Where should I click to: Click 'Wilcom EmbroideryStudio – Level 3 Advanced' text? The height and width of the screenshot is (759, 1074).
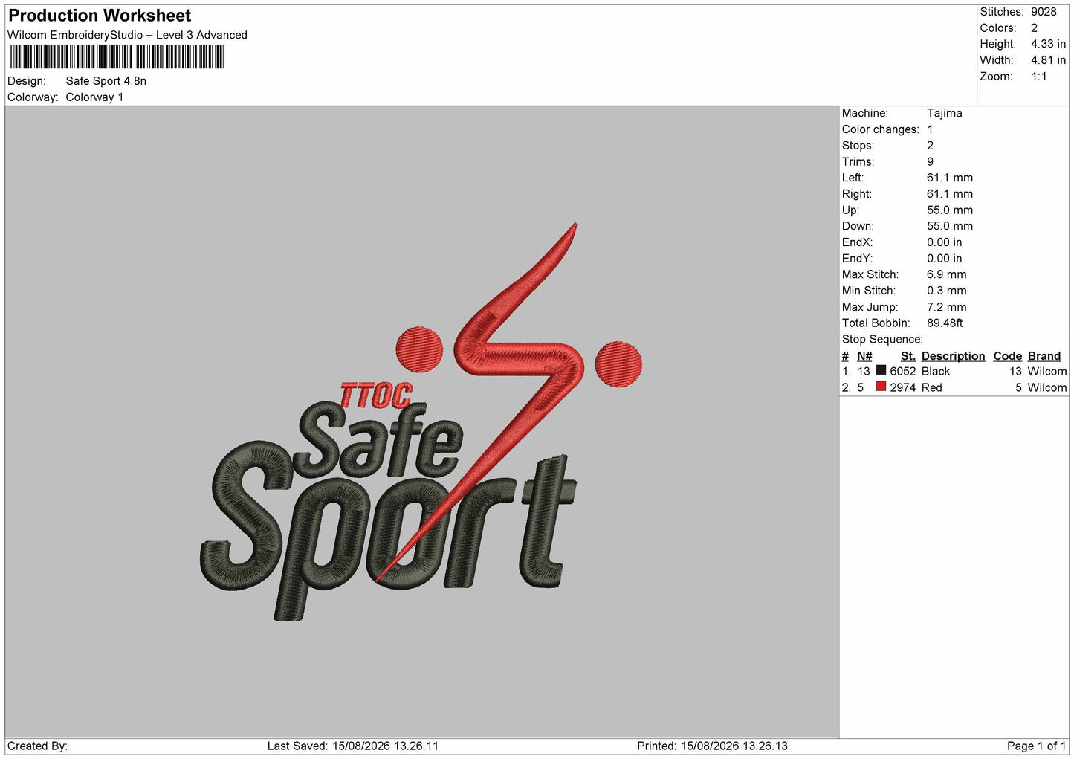tap(127, 35)
